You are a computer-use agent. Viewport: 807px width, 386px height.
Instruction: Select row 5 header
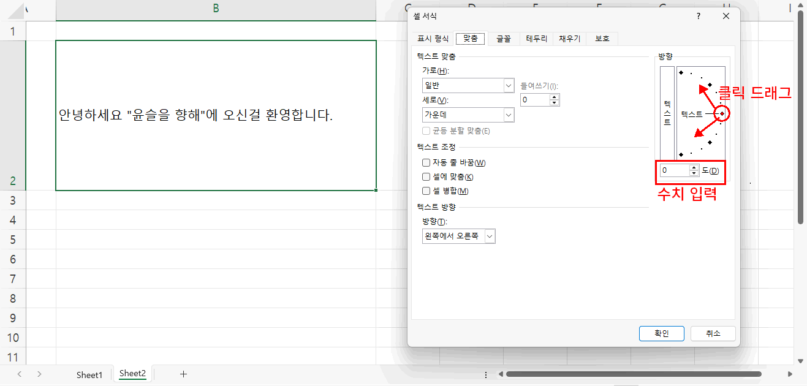pyautogui.click(x=13, y=240)
